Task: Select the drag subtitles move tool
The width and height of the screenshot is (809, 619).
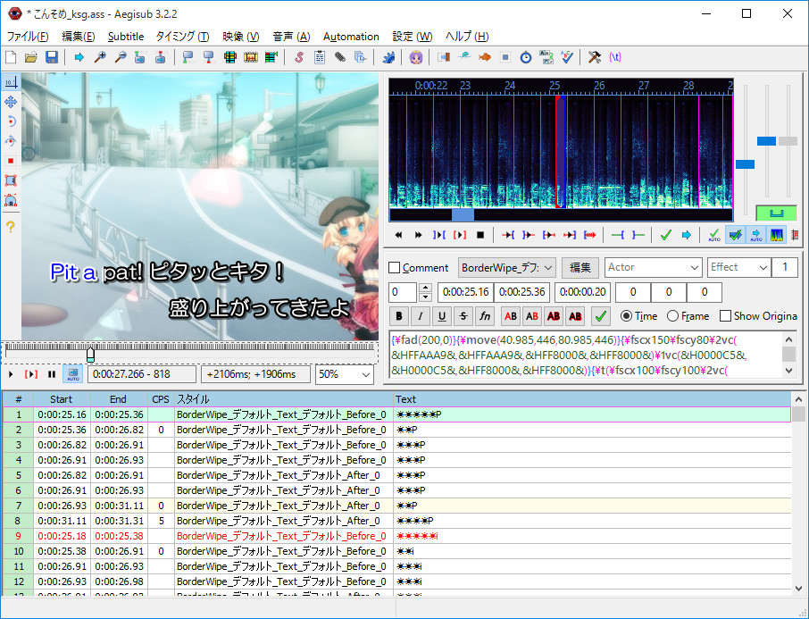Action: click(11, 102)
